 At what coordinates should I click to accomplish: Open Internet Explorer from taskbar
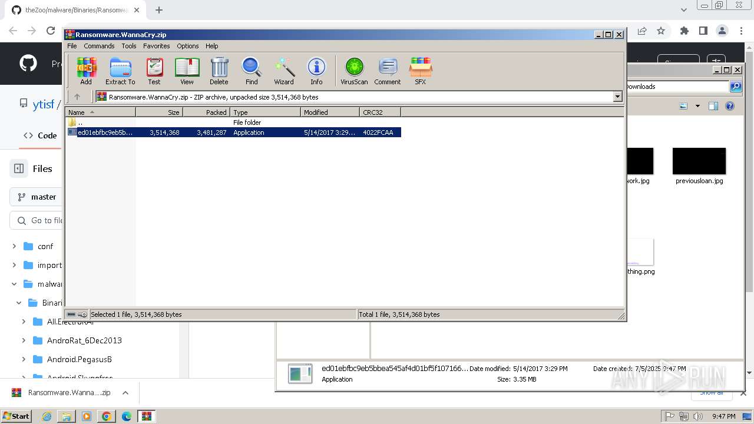(x=47, y=416)
